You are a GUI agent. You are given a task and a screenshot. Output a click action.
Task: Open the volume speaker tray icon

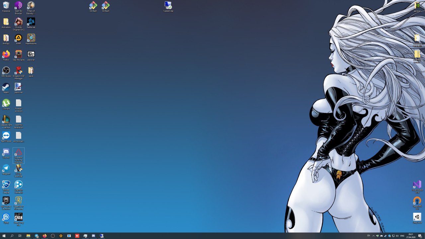[x=397, y=236]
